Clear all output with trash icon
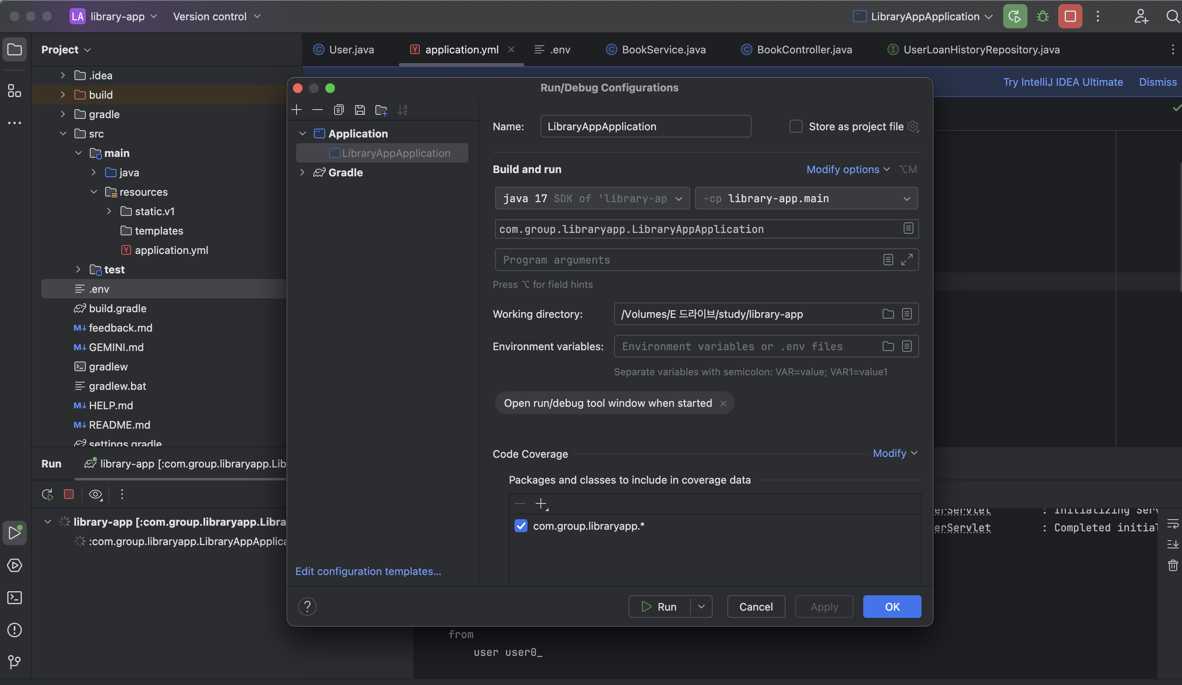Screen dimensions: 1182x685 point(1173,565)
